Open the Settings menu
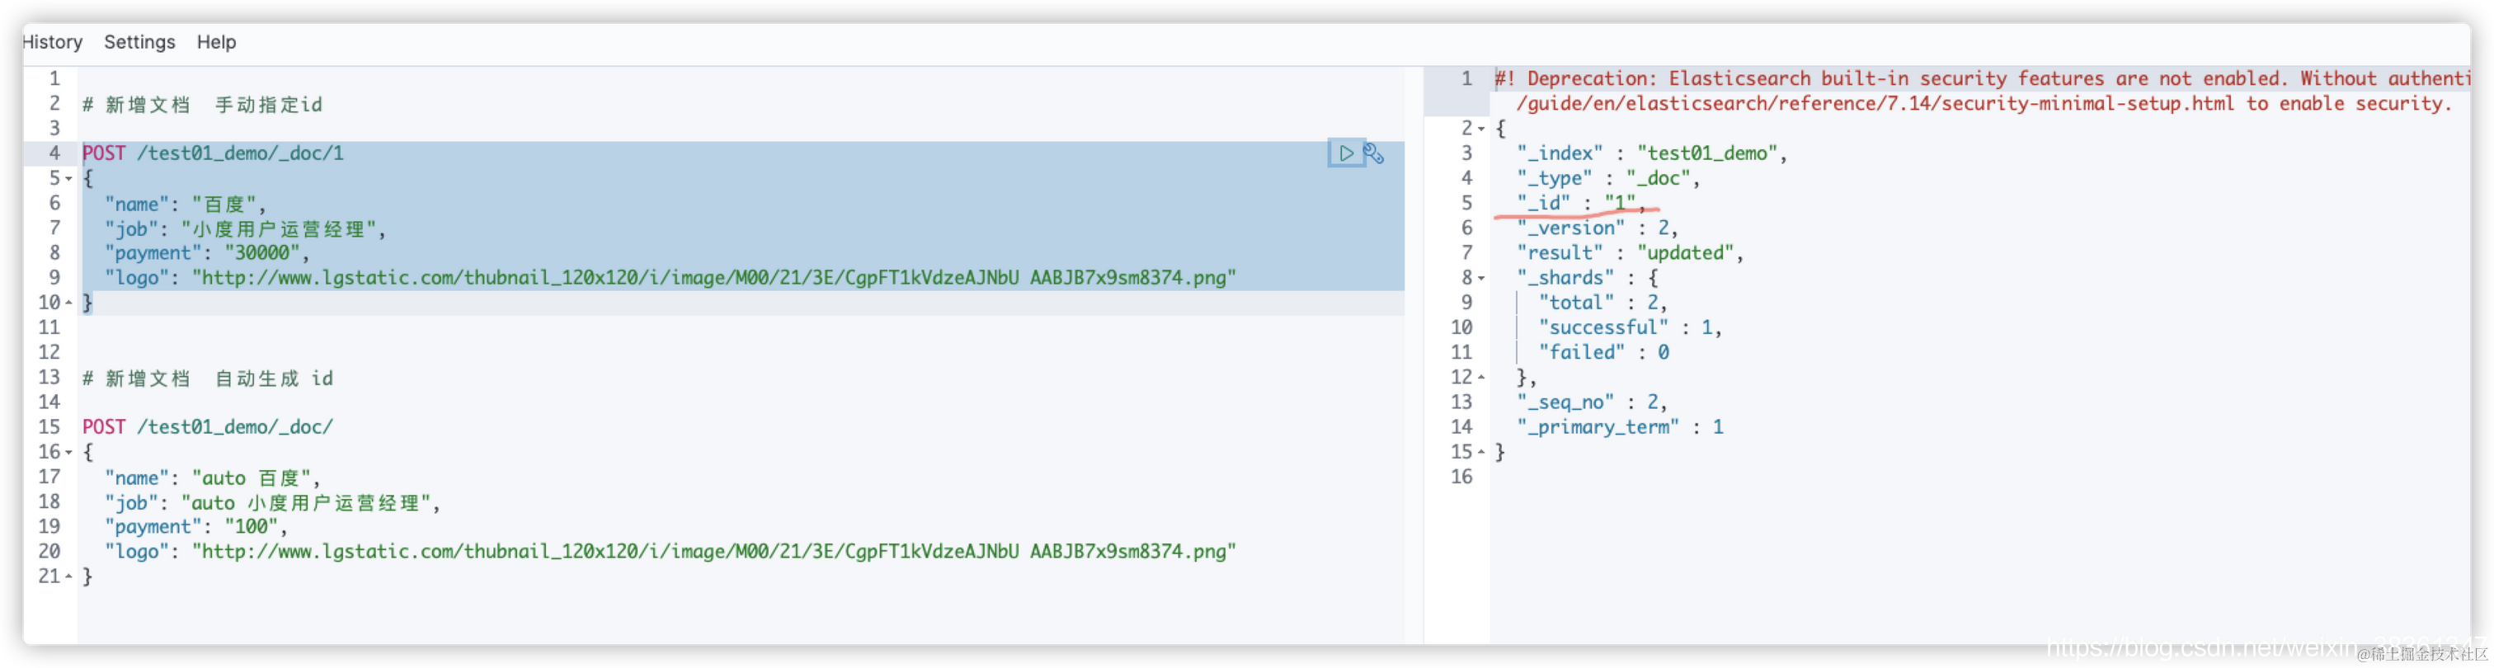2494x668 pixels. tap(139, 41)
